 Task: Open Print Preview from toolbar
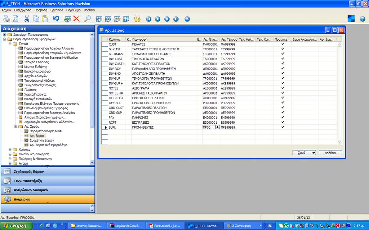tap(15, 19)
